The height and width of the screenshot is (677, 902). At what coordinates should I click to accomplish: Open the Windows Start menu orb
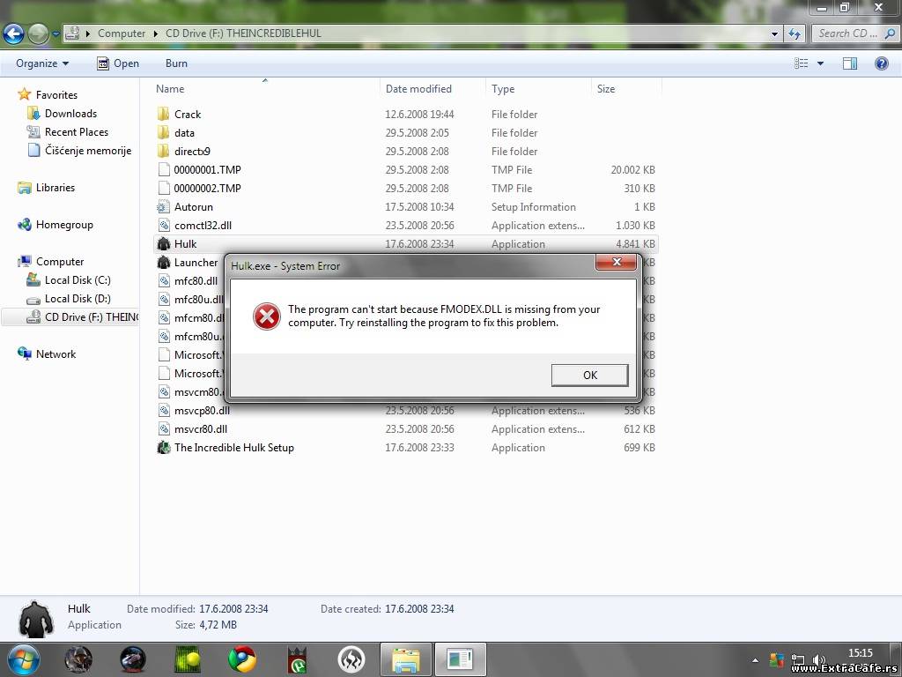coord(24,659)
